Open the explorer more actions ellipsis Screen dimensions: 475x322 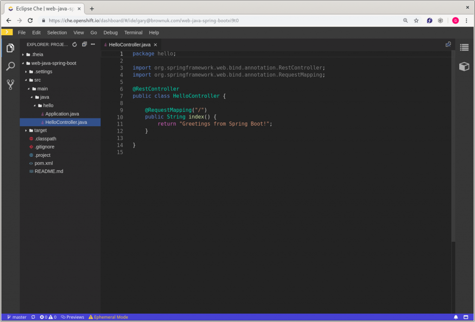[93, 45]
